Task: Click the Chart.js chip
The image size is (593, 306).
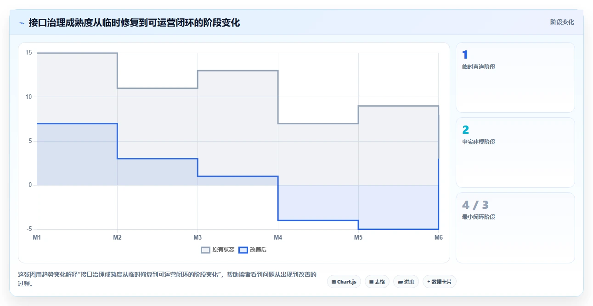Action: coord(344,282)
